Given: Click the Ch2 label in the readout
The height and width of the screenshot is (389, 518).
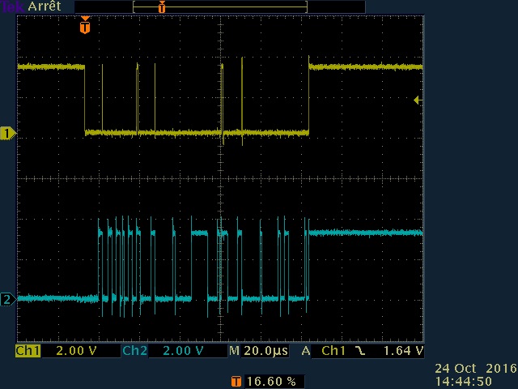Looking at the screenshot, I should (x=135, y=351).
